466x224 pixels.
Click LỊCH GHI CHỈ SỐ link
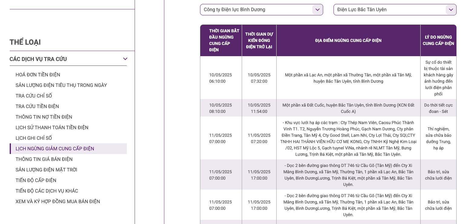click(x=34, y=138)
